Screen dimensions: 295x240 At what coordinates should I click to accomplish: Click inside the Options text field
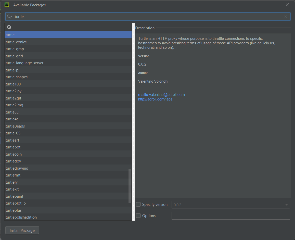click(230, 216)
